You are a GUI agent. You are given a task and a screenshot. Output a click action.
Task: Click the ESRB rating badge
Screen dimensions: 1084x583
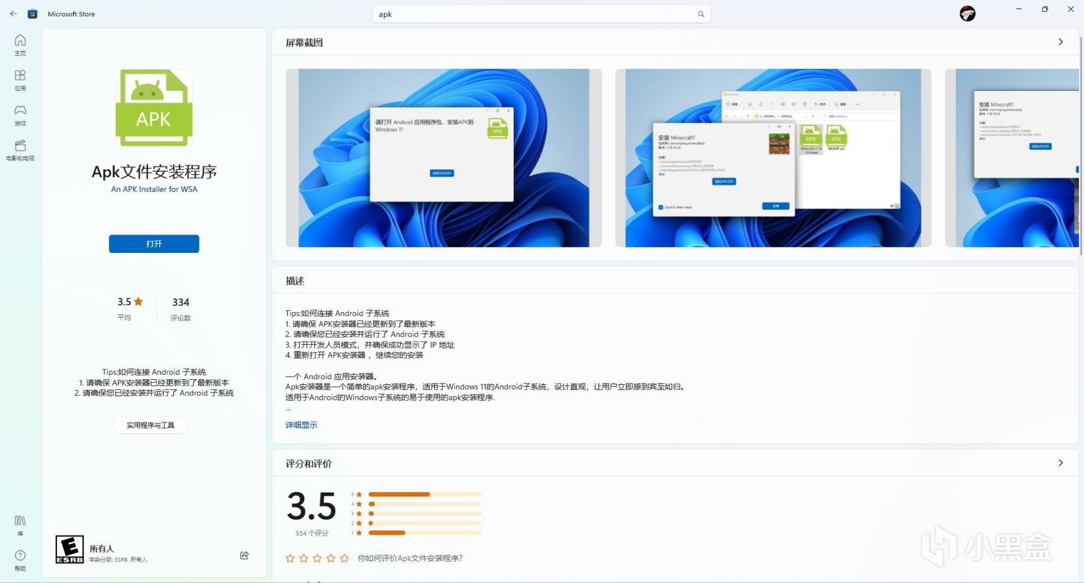click(x=70, y=550)
